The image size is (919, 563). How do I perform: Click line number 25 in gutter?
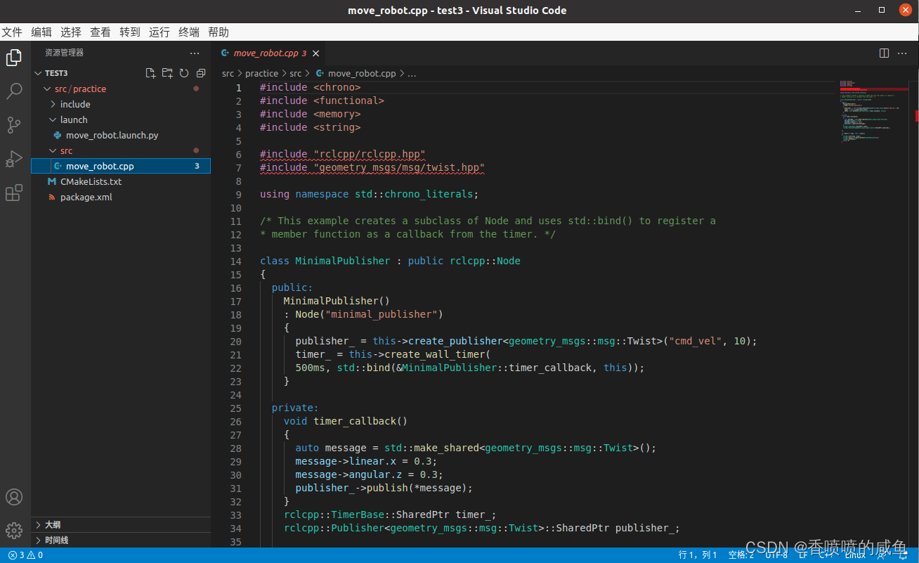point(235,408)
